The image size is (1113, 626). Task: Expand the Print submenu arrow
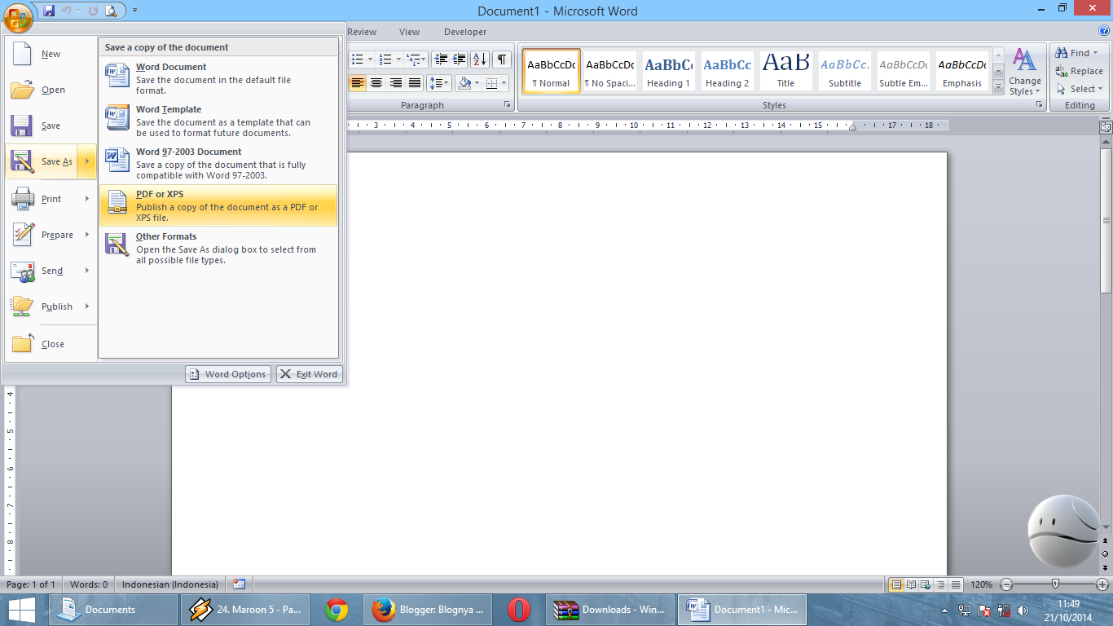[x=87, y=199]
